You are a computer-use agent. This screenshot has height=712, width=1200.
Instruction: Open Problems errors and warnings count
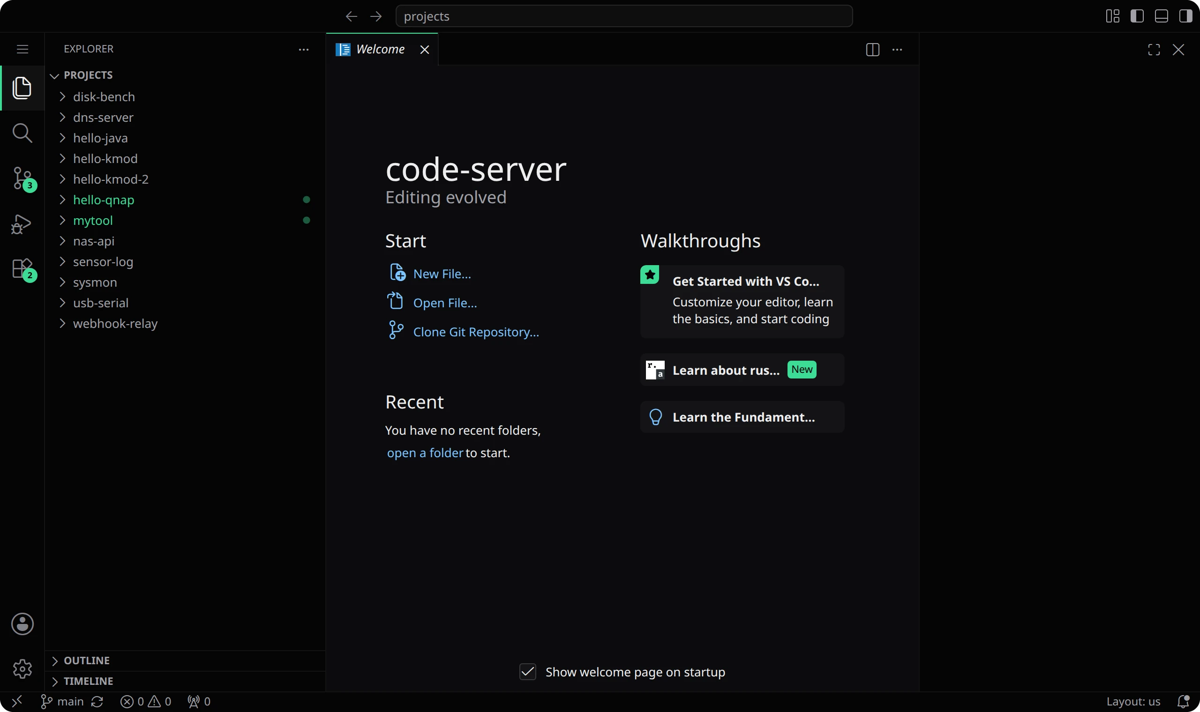146,701
